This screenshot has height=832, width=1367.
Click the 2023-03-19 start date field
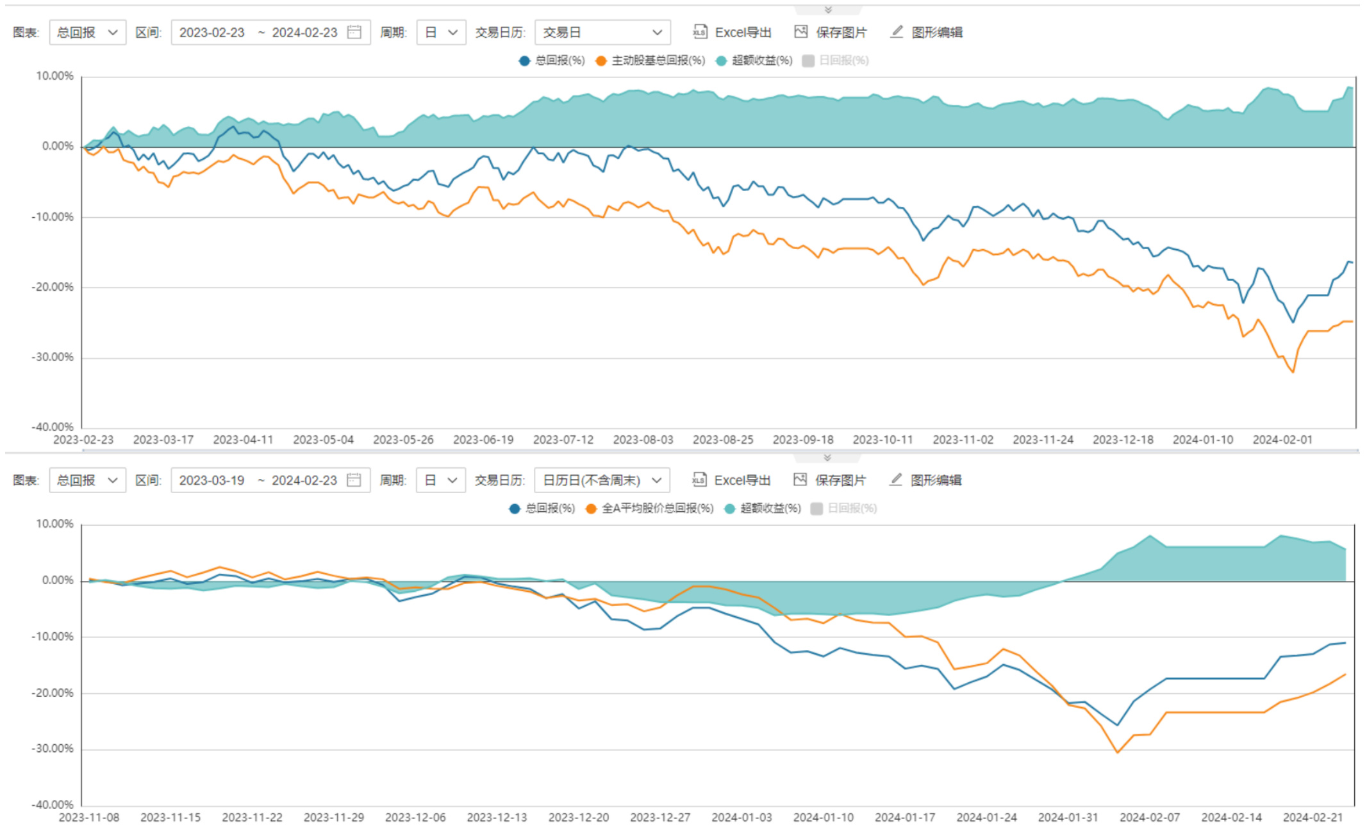[212, 480]
